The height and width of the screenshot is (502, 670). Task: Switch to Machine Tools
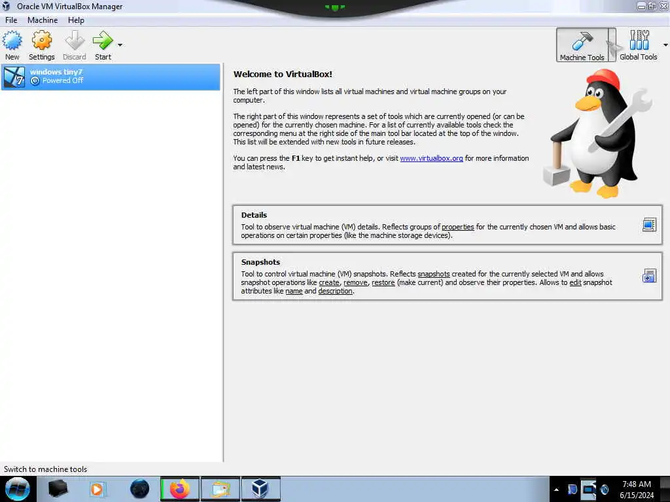click(582, 45)
